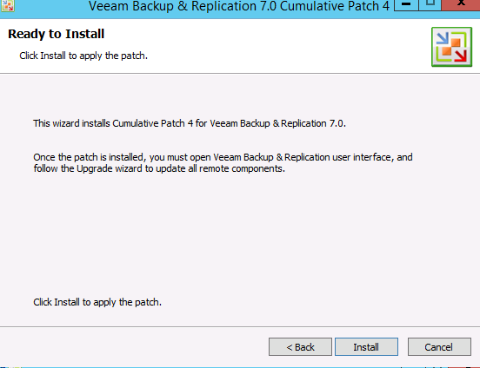Click the sentence starting "This wizard installs"
Image resolution: width=480 pixels, height=368 pixels.
click(x=190, y=123)
